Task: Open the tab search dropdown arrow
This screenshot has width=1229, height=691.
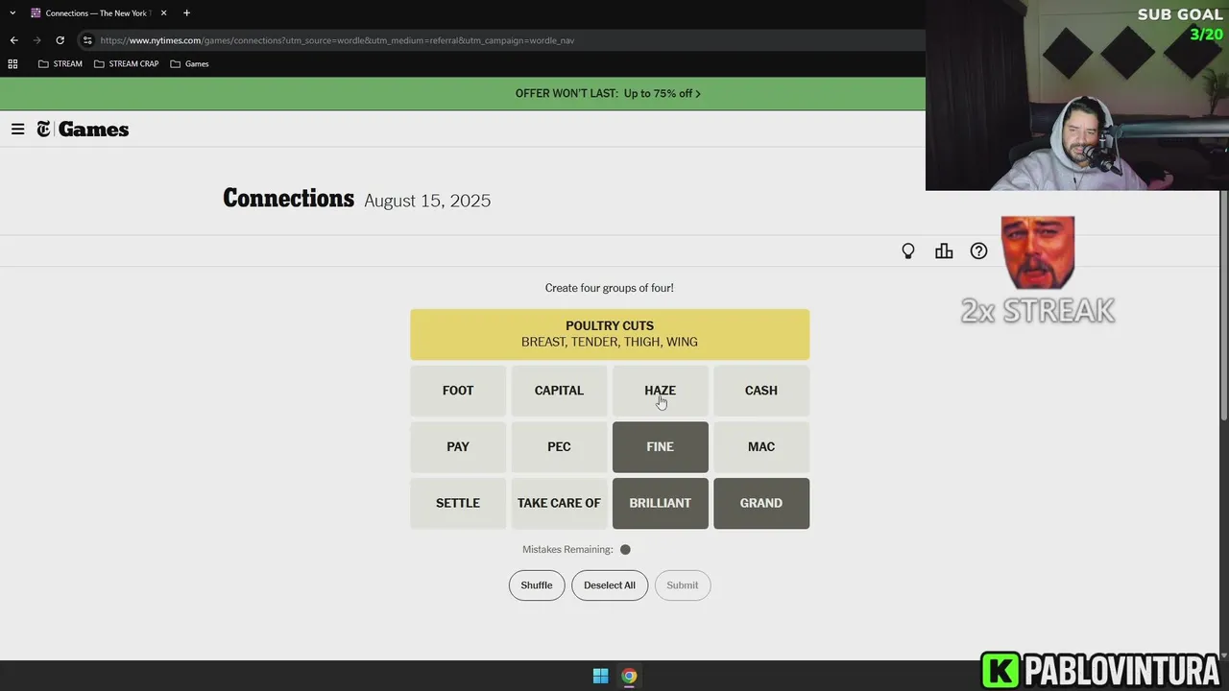Action: 12,13
